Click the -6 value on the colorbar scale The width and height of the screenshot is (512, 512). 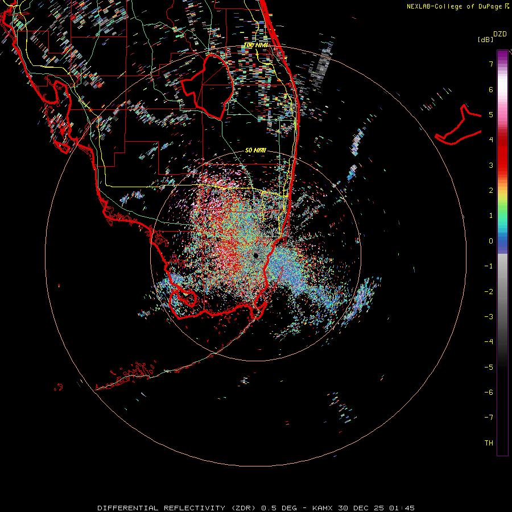(x=489, y=393)
